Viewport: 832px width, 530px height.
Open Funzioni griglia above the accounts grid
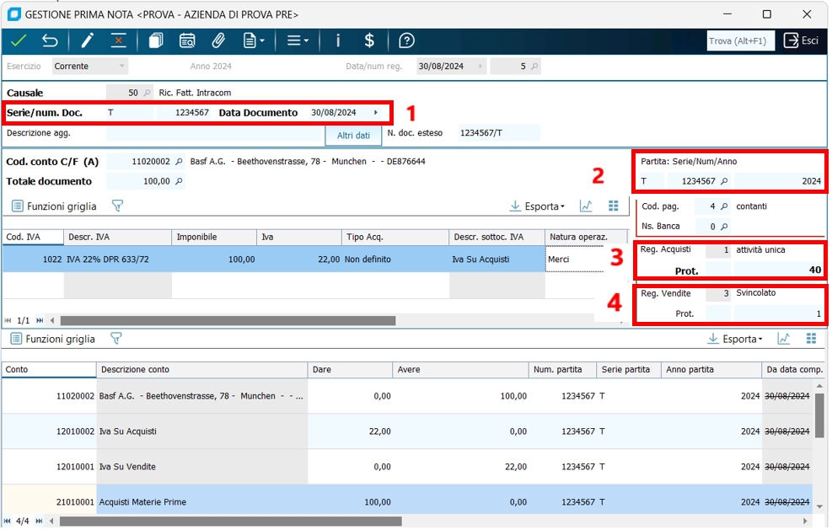click(53, 339)
